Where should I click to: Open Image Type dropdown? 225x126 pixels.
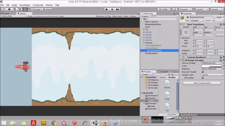(213, 75)
